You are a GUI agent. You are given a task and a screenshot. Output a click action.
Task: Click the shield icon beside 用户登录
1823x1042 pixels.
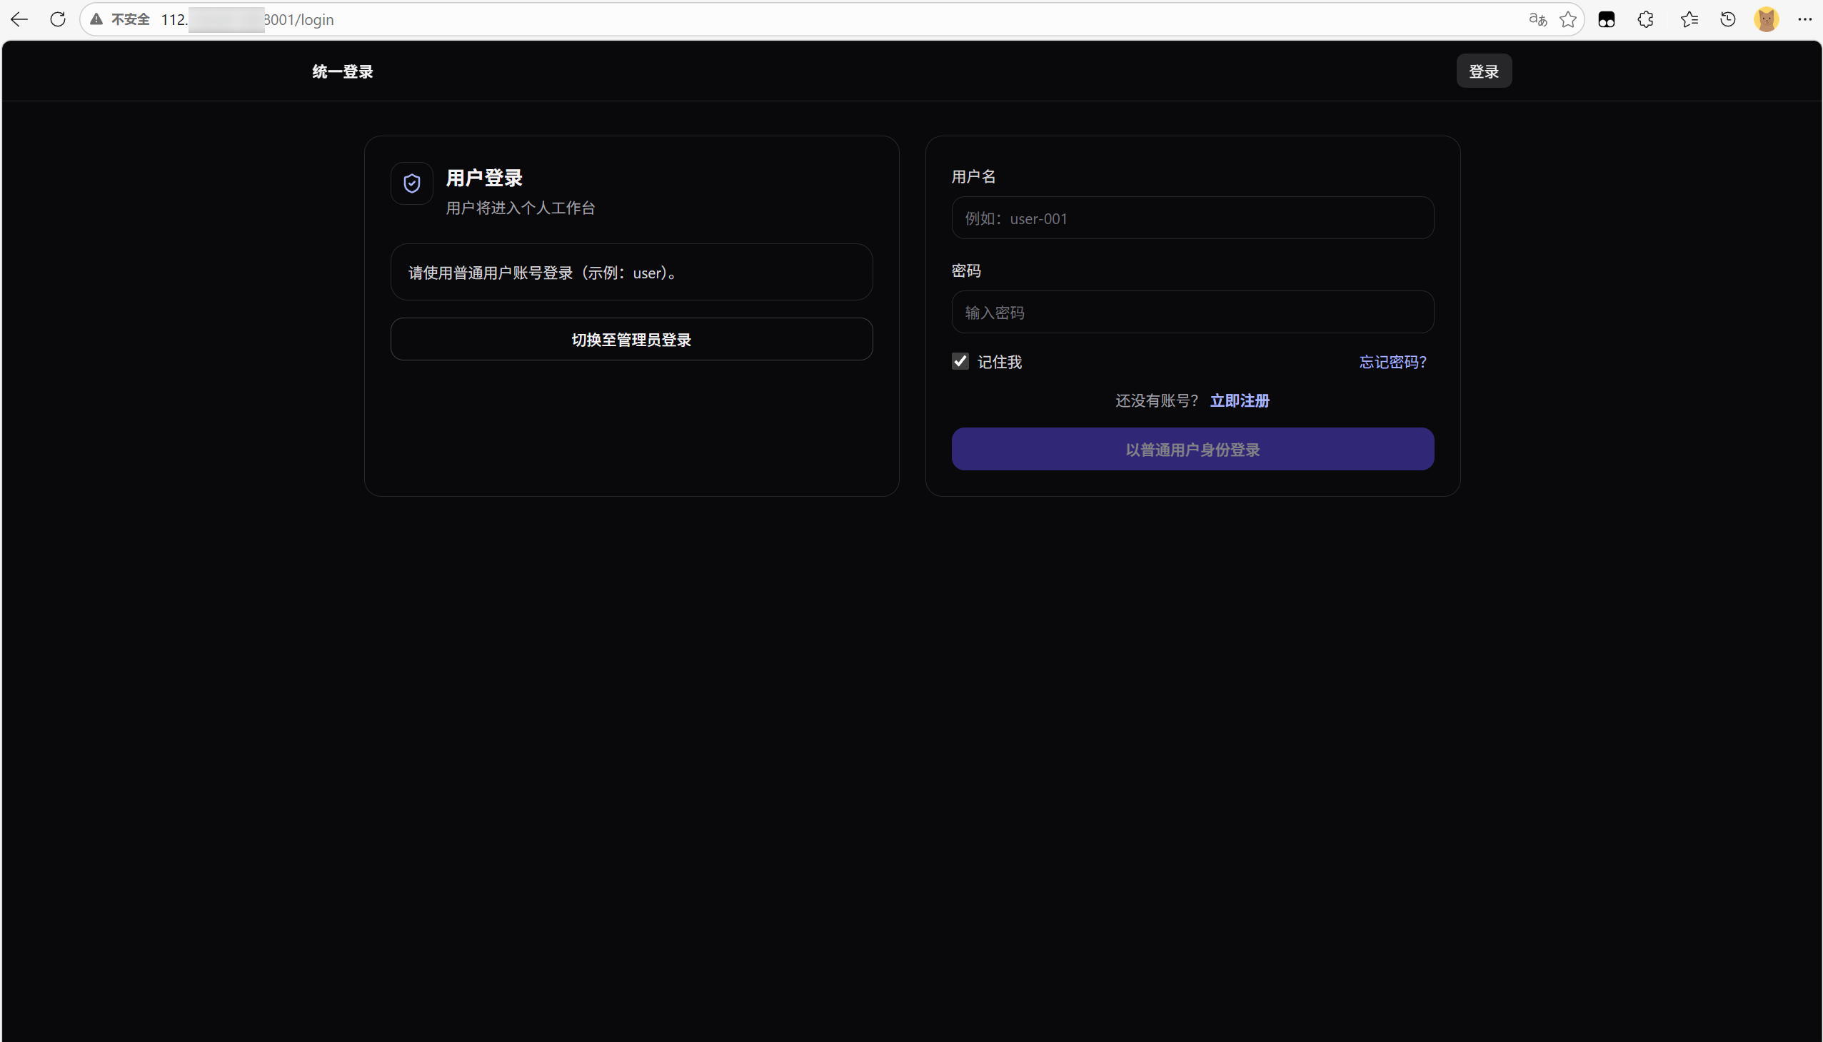coord(412,183)
